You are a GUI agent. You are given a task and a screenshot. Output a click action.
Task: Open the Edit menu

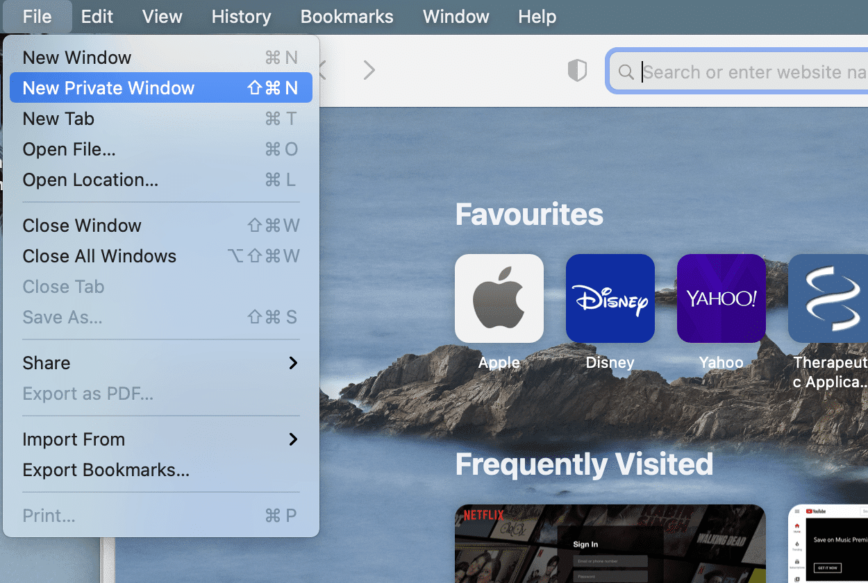pos(97,17)
